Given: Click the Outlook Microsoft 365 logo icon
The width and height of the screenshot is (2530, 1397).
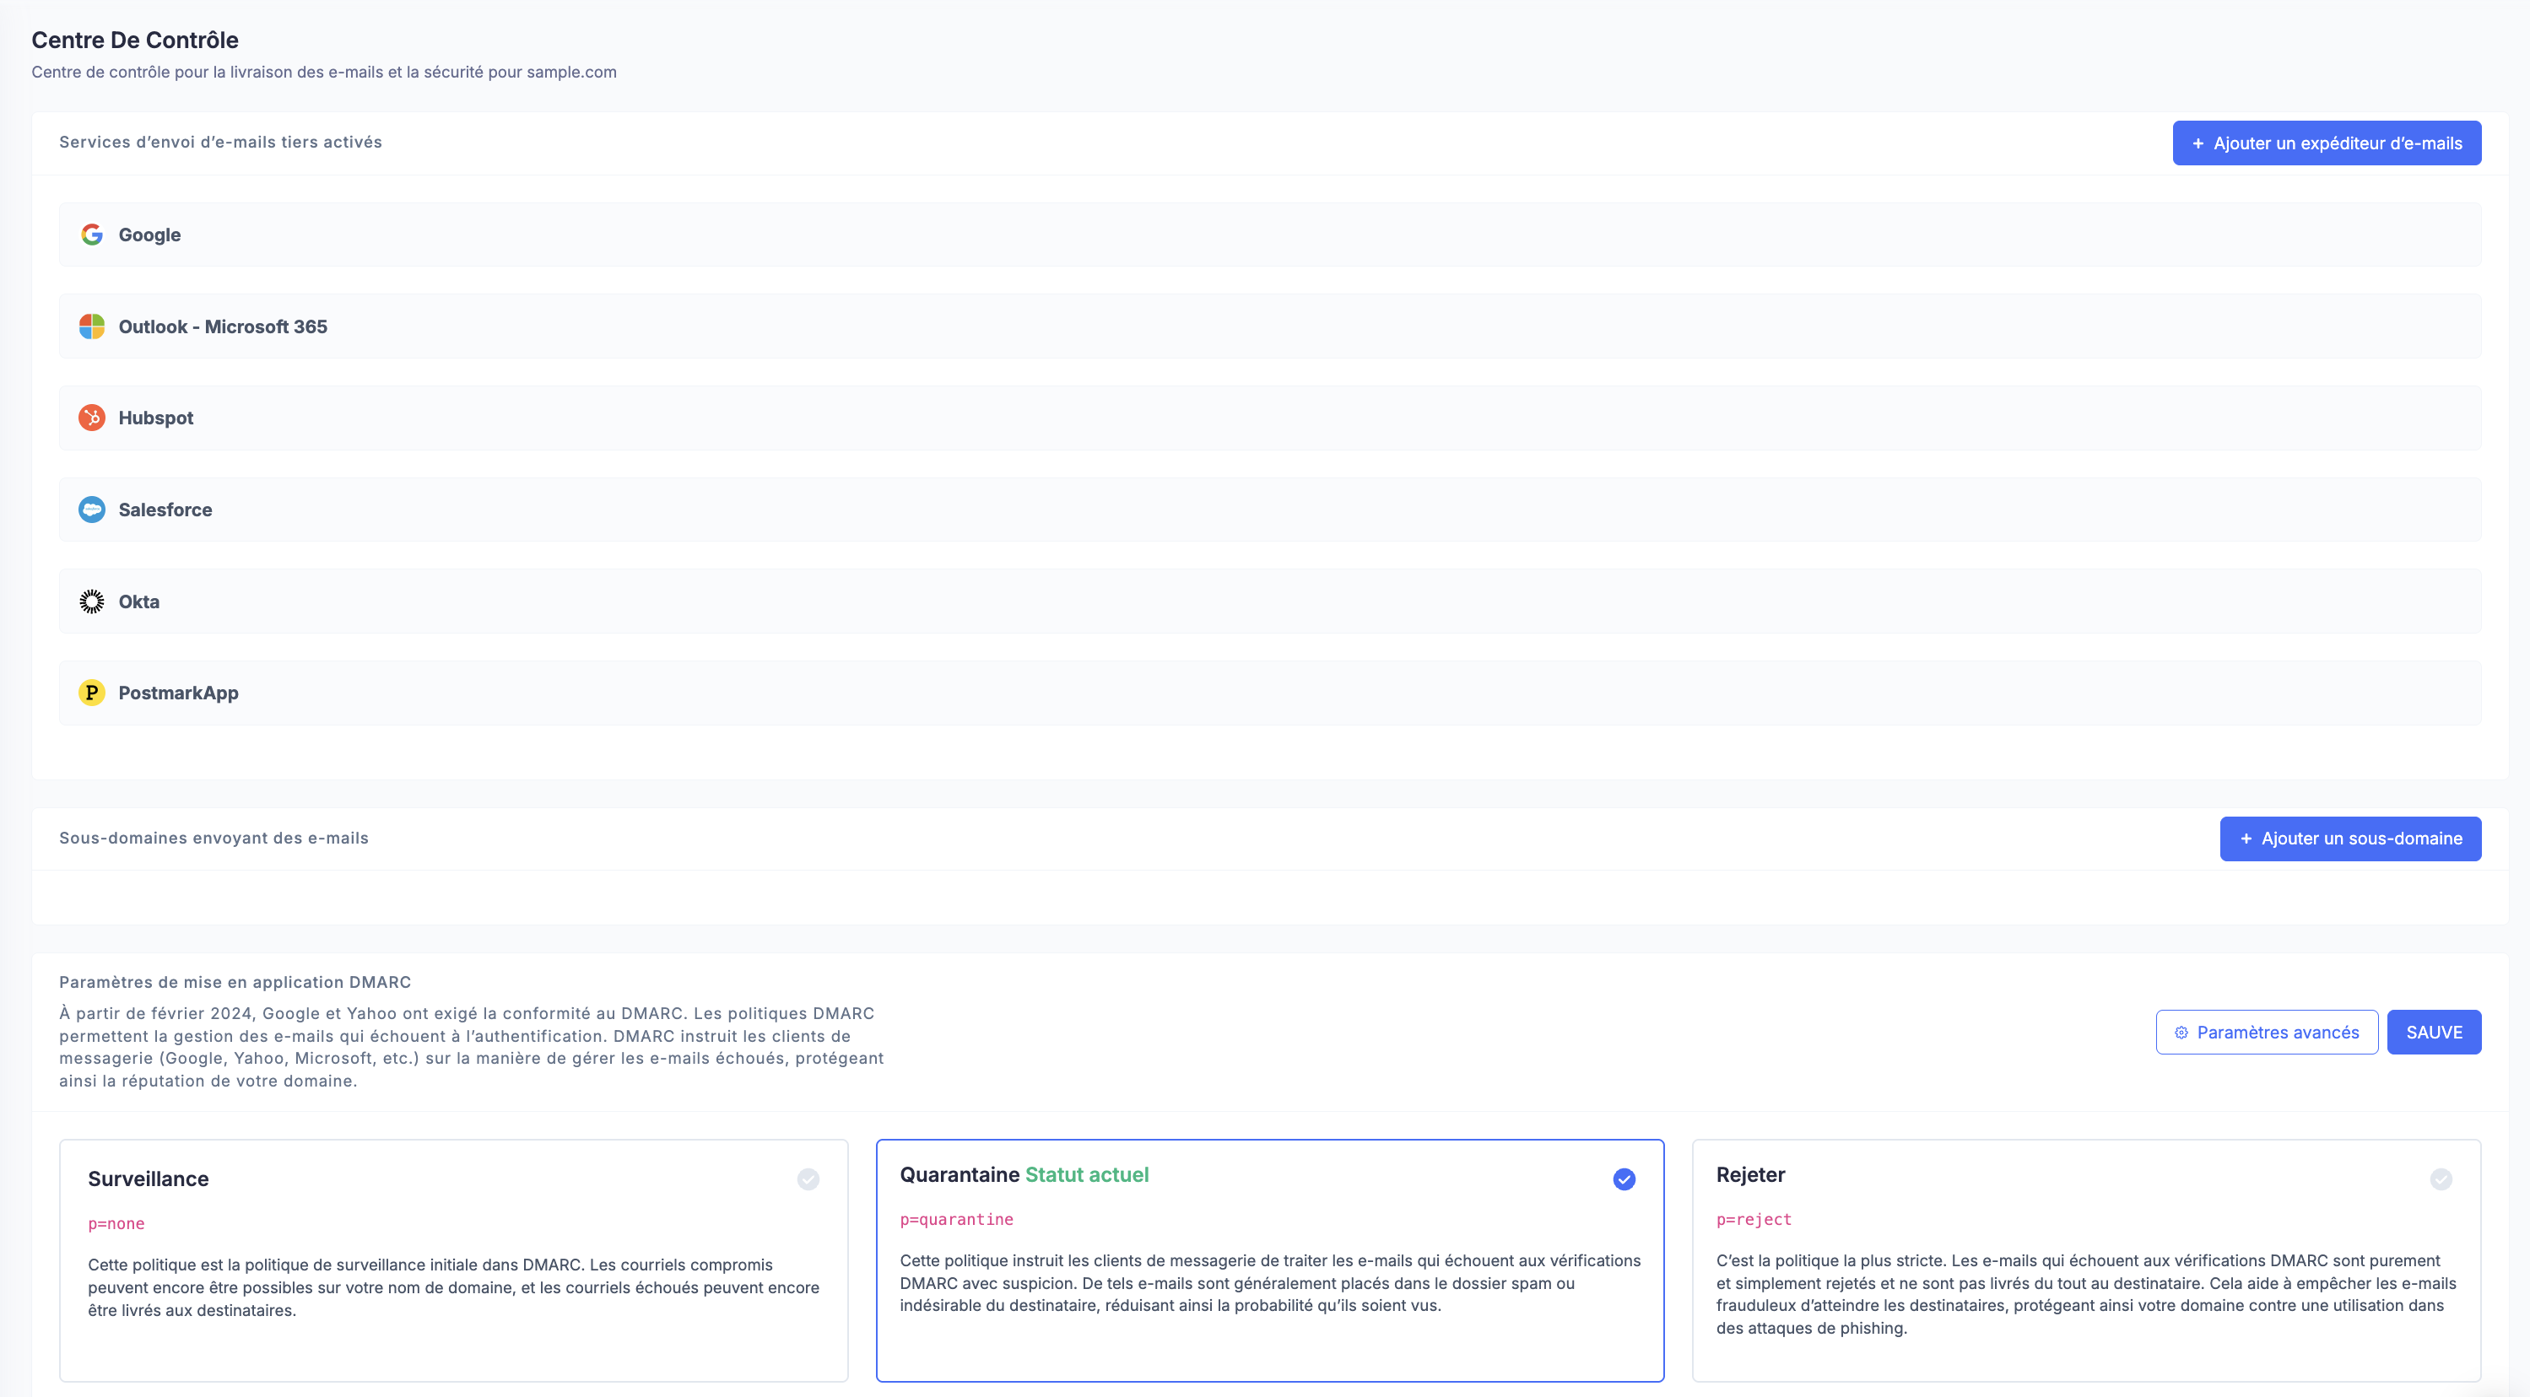Looking at the screenshot, I should click(91, 326).
